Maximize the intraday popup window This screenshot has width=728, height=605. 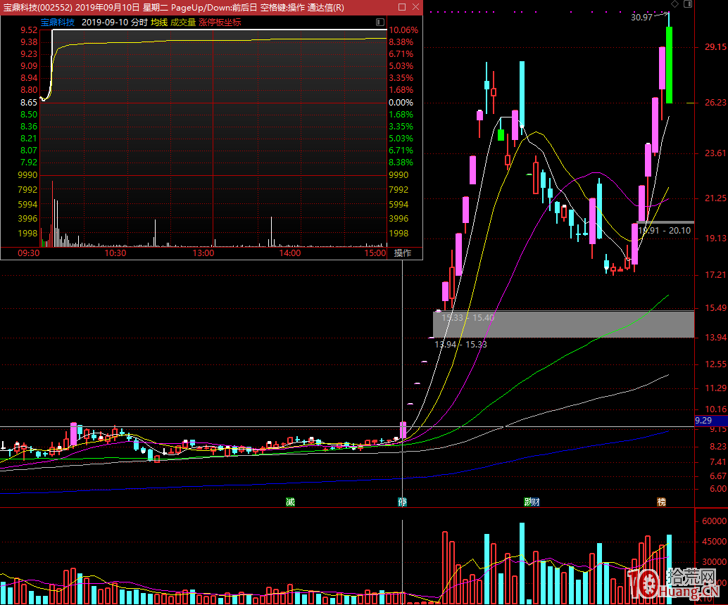[402, 7]
